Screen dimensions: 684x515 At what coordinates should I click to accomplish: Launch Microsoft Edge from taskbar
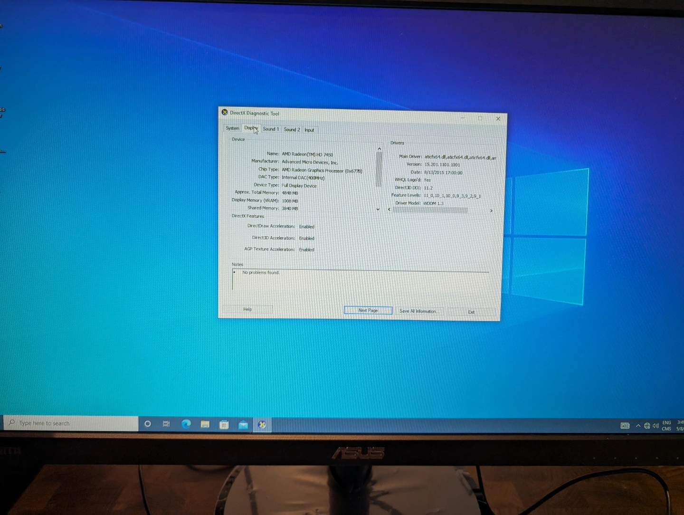tap(186, 424)
